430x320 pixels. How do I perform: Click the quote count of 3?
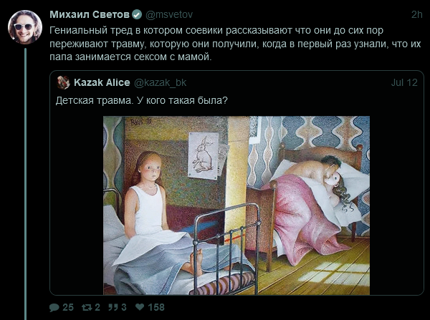point(124,307)
